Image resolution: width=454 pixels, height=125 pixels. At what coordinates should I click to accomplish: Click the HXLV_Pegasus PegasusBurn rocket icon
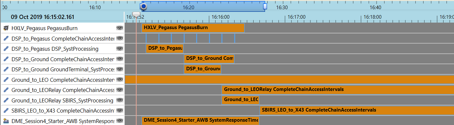coord(5,28)
